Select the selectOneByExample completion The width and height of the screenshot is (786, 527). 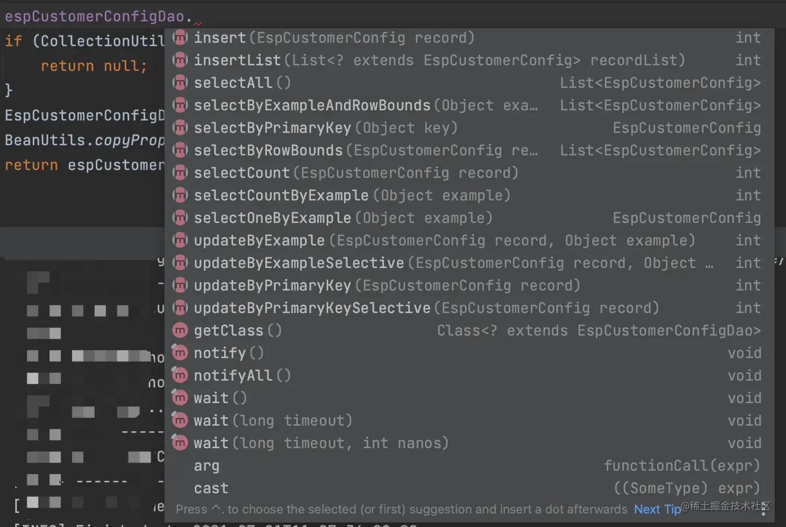[x=469, y=218]
